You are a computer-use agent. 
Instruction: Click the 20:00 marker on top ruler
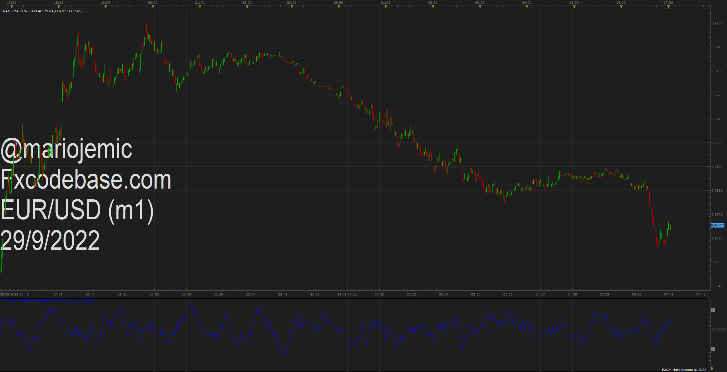[x=153, y=7]
